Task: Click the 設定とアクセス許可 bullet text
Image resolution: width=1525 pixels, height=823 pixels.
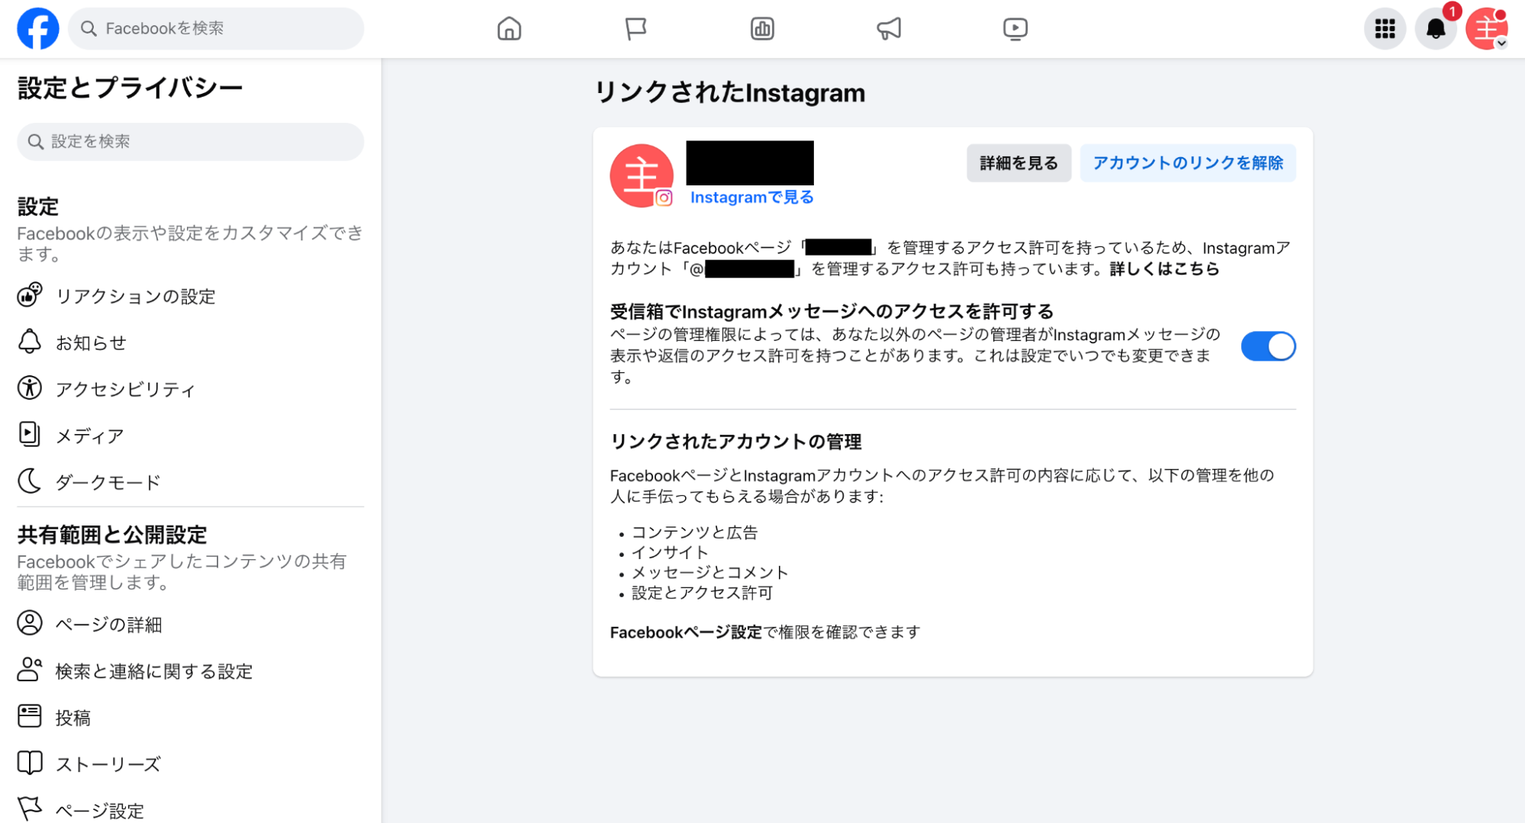Action: [703, 593]
